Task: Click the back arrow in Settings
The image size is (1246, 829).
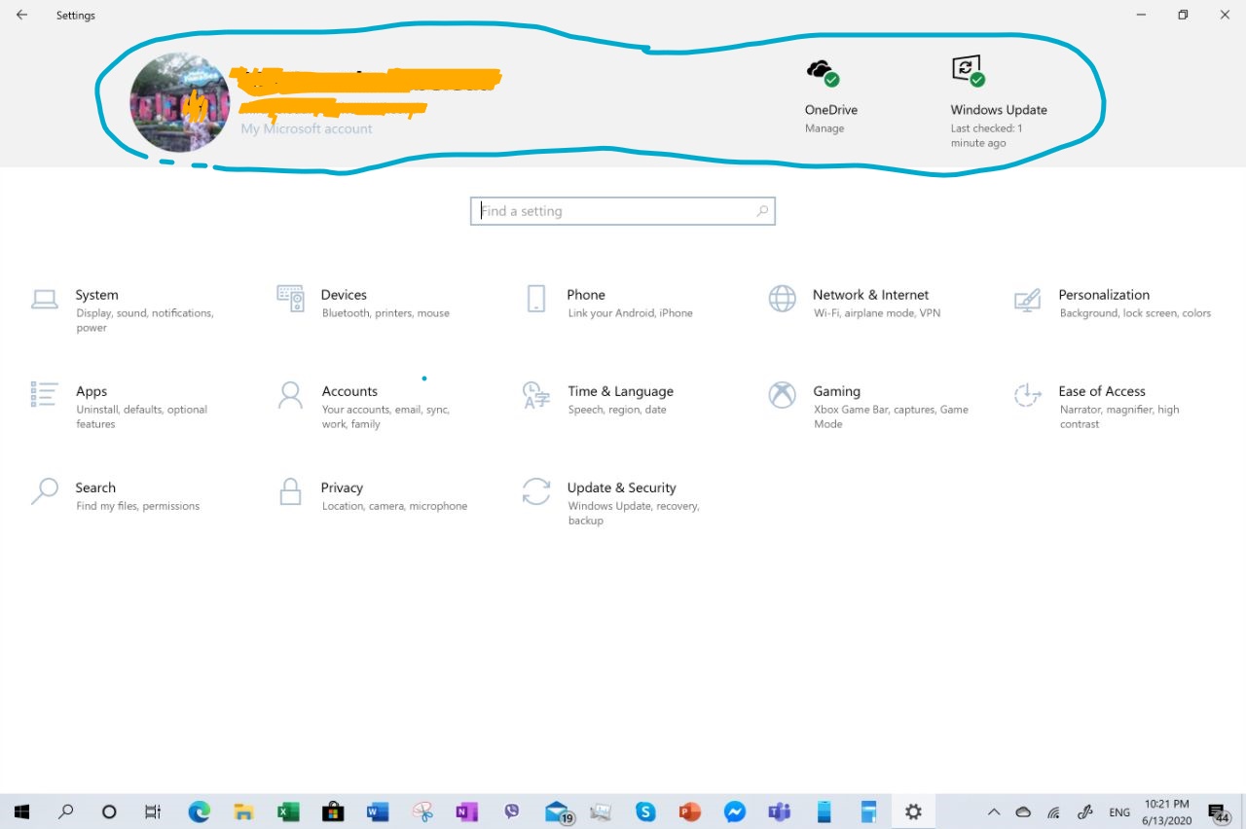Action: 21,15
